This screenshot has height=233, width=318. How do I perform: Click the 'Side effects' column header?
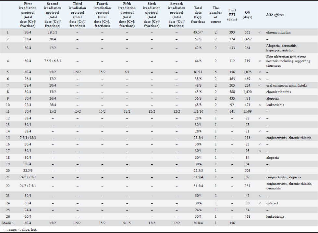(275, 15)
